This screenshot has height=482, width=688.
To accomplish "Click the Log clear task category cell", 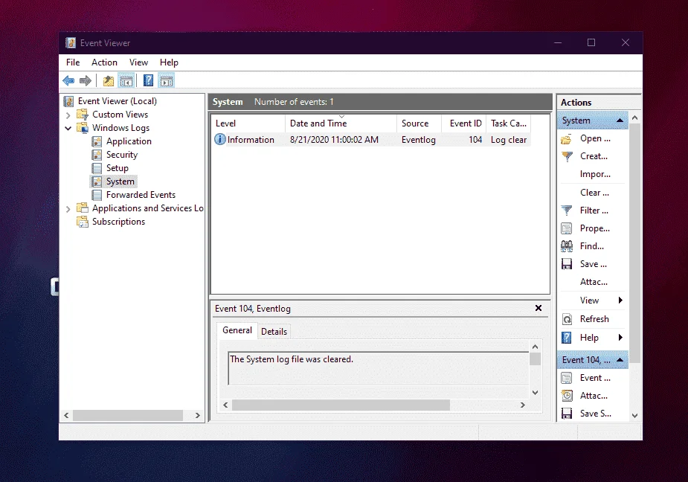I will (509, 140).
